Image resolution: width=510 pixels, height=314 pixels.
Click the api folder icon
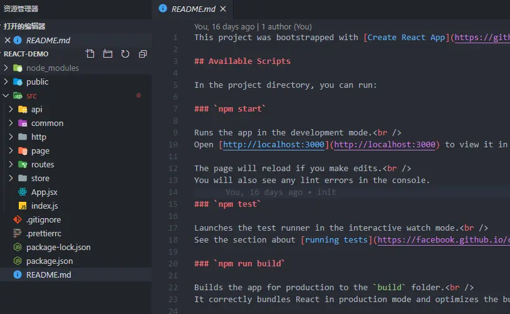tap(23, 109)
